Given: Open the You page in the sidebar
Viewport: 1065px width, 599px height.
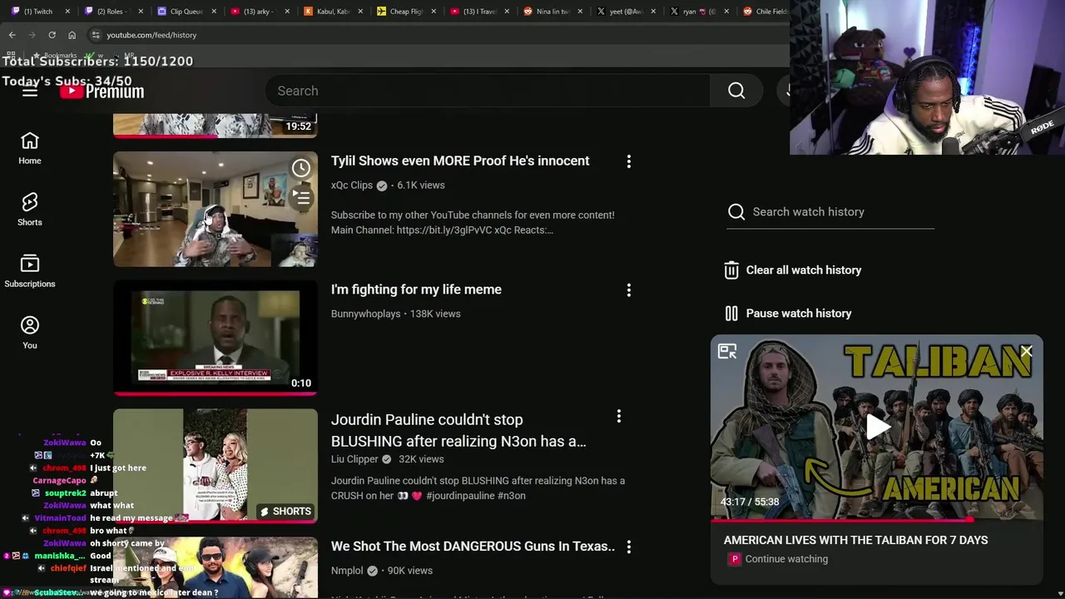Looking at the screenshot, I should (x=30, y=334).
